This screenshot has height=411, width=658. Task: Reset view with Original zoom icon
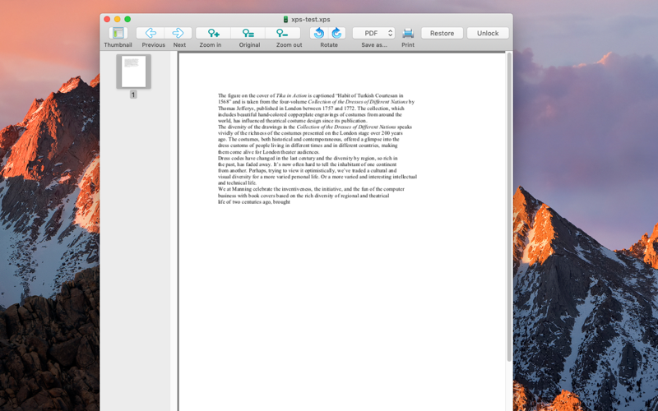[x=248, y=33]
